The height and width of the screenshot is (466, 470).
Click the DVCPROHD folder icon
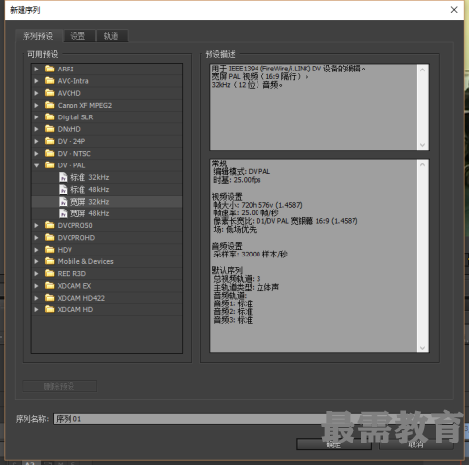(x=50, y=238)
